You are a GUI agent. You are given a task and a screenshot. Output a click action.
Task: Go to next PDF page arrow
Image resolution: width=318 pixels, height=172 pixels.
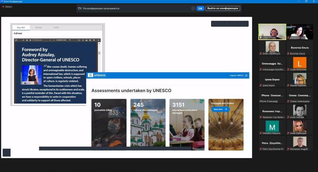(x=30, y=40)
